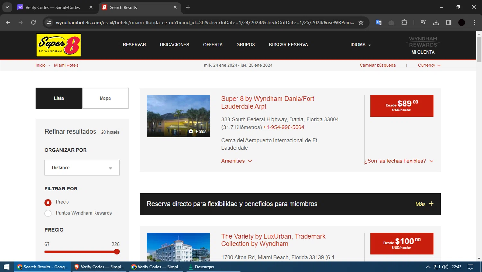This screenshot has height=272, width=482.
Task: Open Fotos on Super 8 Dania photo
Action: point(198,131)
